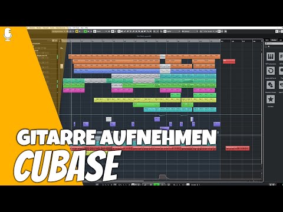Open the automation mode dropdown in toolbar
Image resolution: width=283 pixels, height=212 pixels.
pyautogui.click(x=101, y=31)
